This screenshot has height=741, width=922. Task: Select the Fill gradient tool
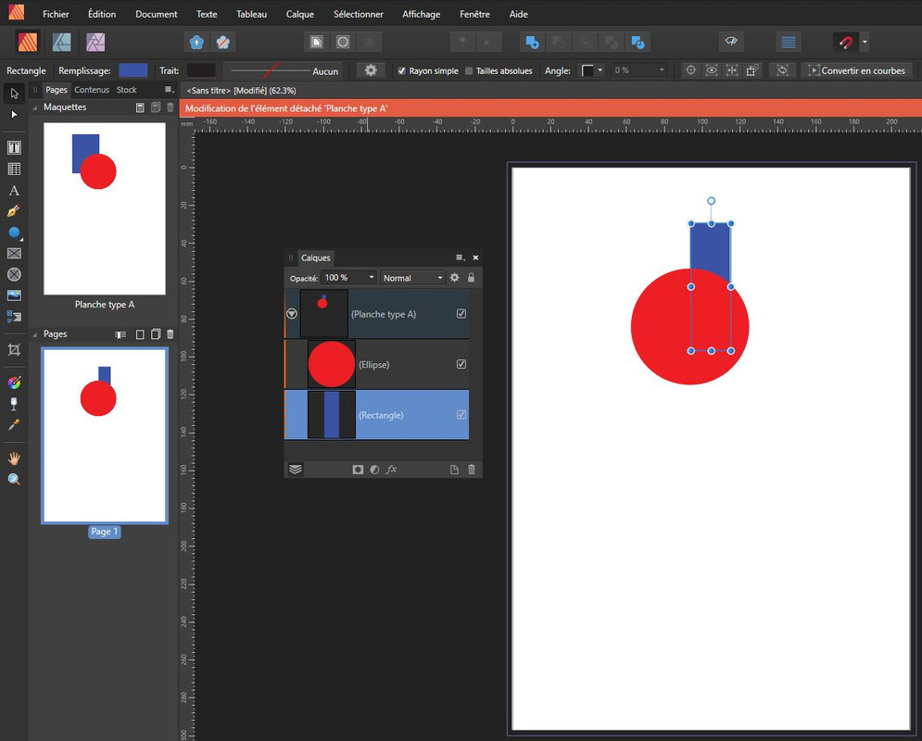[x=14, y=383]
